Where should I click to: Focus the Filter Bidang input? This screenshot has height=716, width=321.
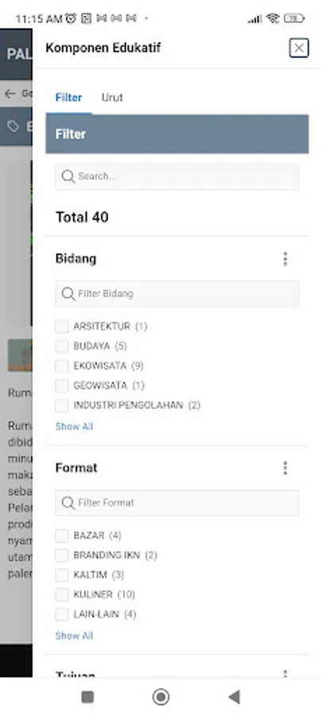coord(177,294)
